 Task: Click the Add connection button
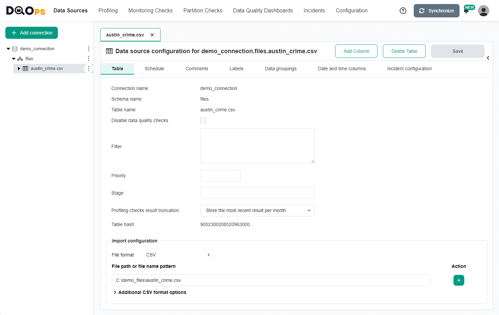tap(31, 32)
